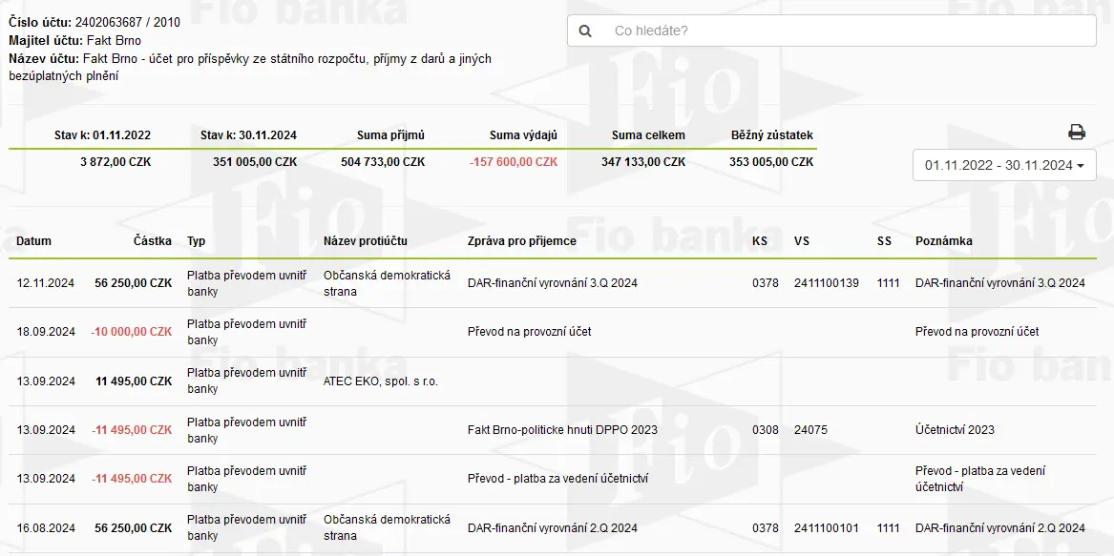The height and width of the screenshot is (556, 1114).
Task: Focus the 'Co hledáte?' search field
Action: (831, 31)
